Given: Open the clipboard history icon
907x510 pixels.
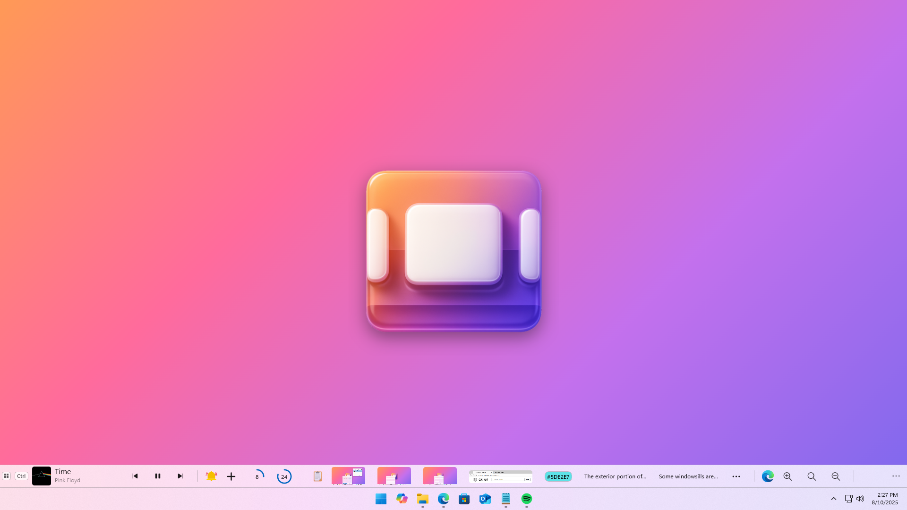Looking at the screenshot, I should [317, 476].
